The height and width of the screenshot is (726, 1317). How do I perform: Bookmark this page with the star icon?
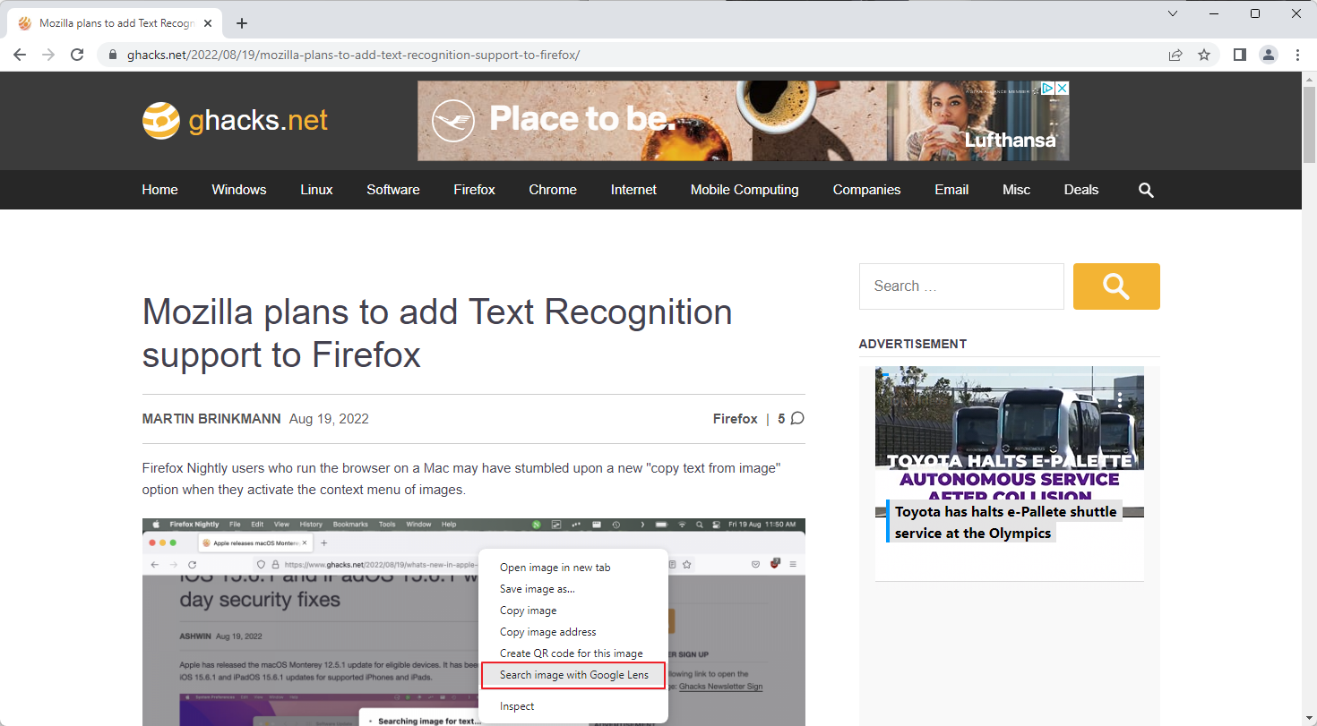click(x=1204, y=55)
